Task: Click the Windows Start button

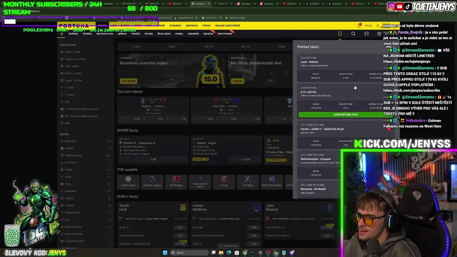Action: [x=165, y=253]
